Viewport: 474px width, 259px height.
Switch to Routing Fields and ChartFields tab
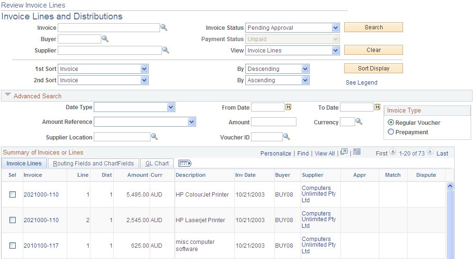coord(93,164)
